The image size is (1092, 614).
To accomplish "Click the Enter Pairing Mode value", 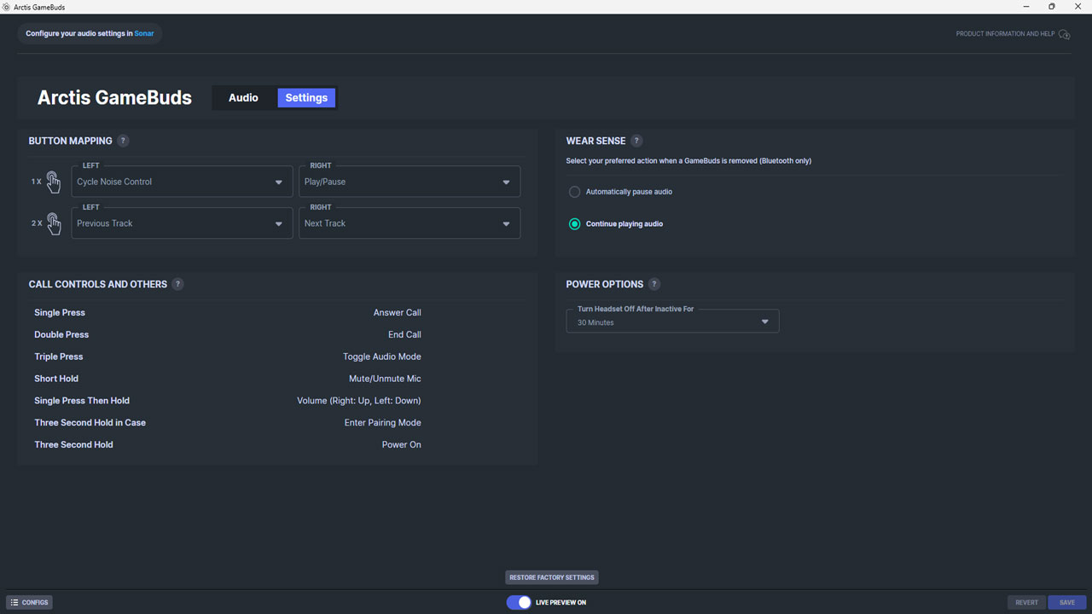I will coord(383,423).
